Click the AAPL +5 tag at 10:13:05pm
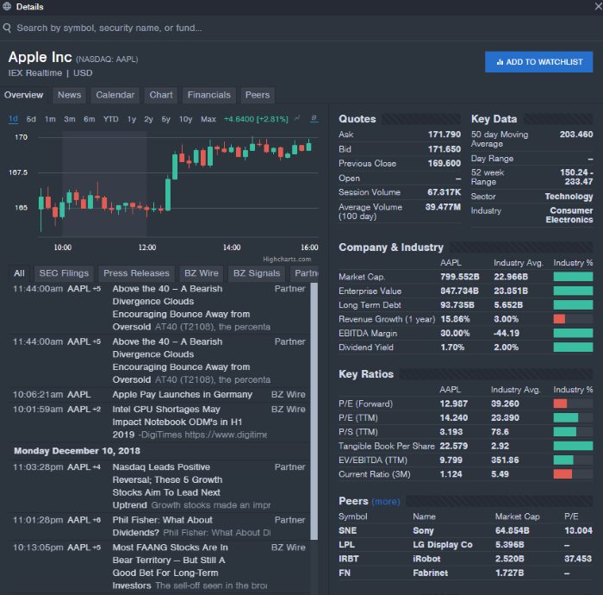This screenshot has width=603, height=595. pyautogui.click(x=84, y=548)
